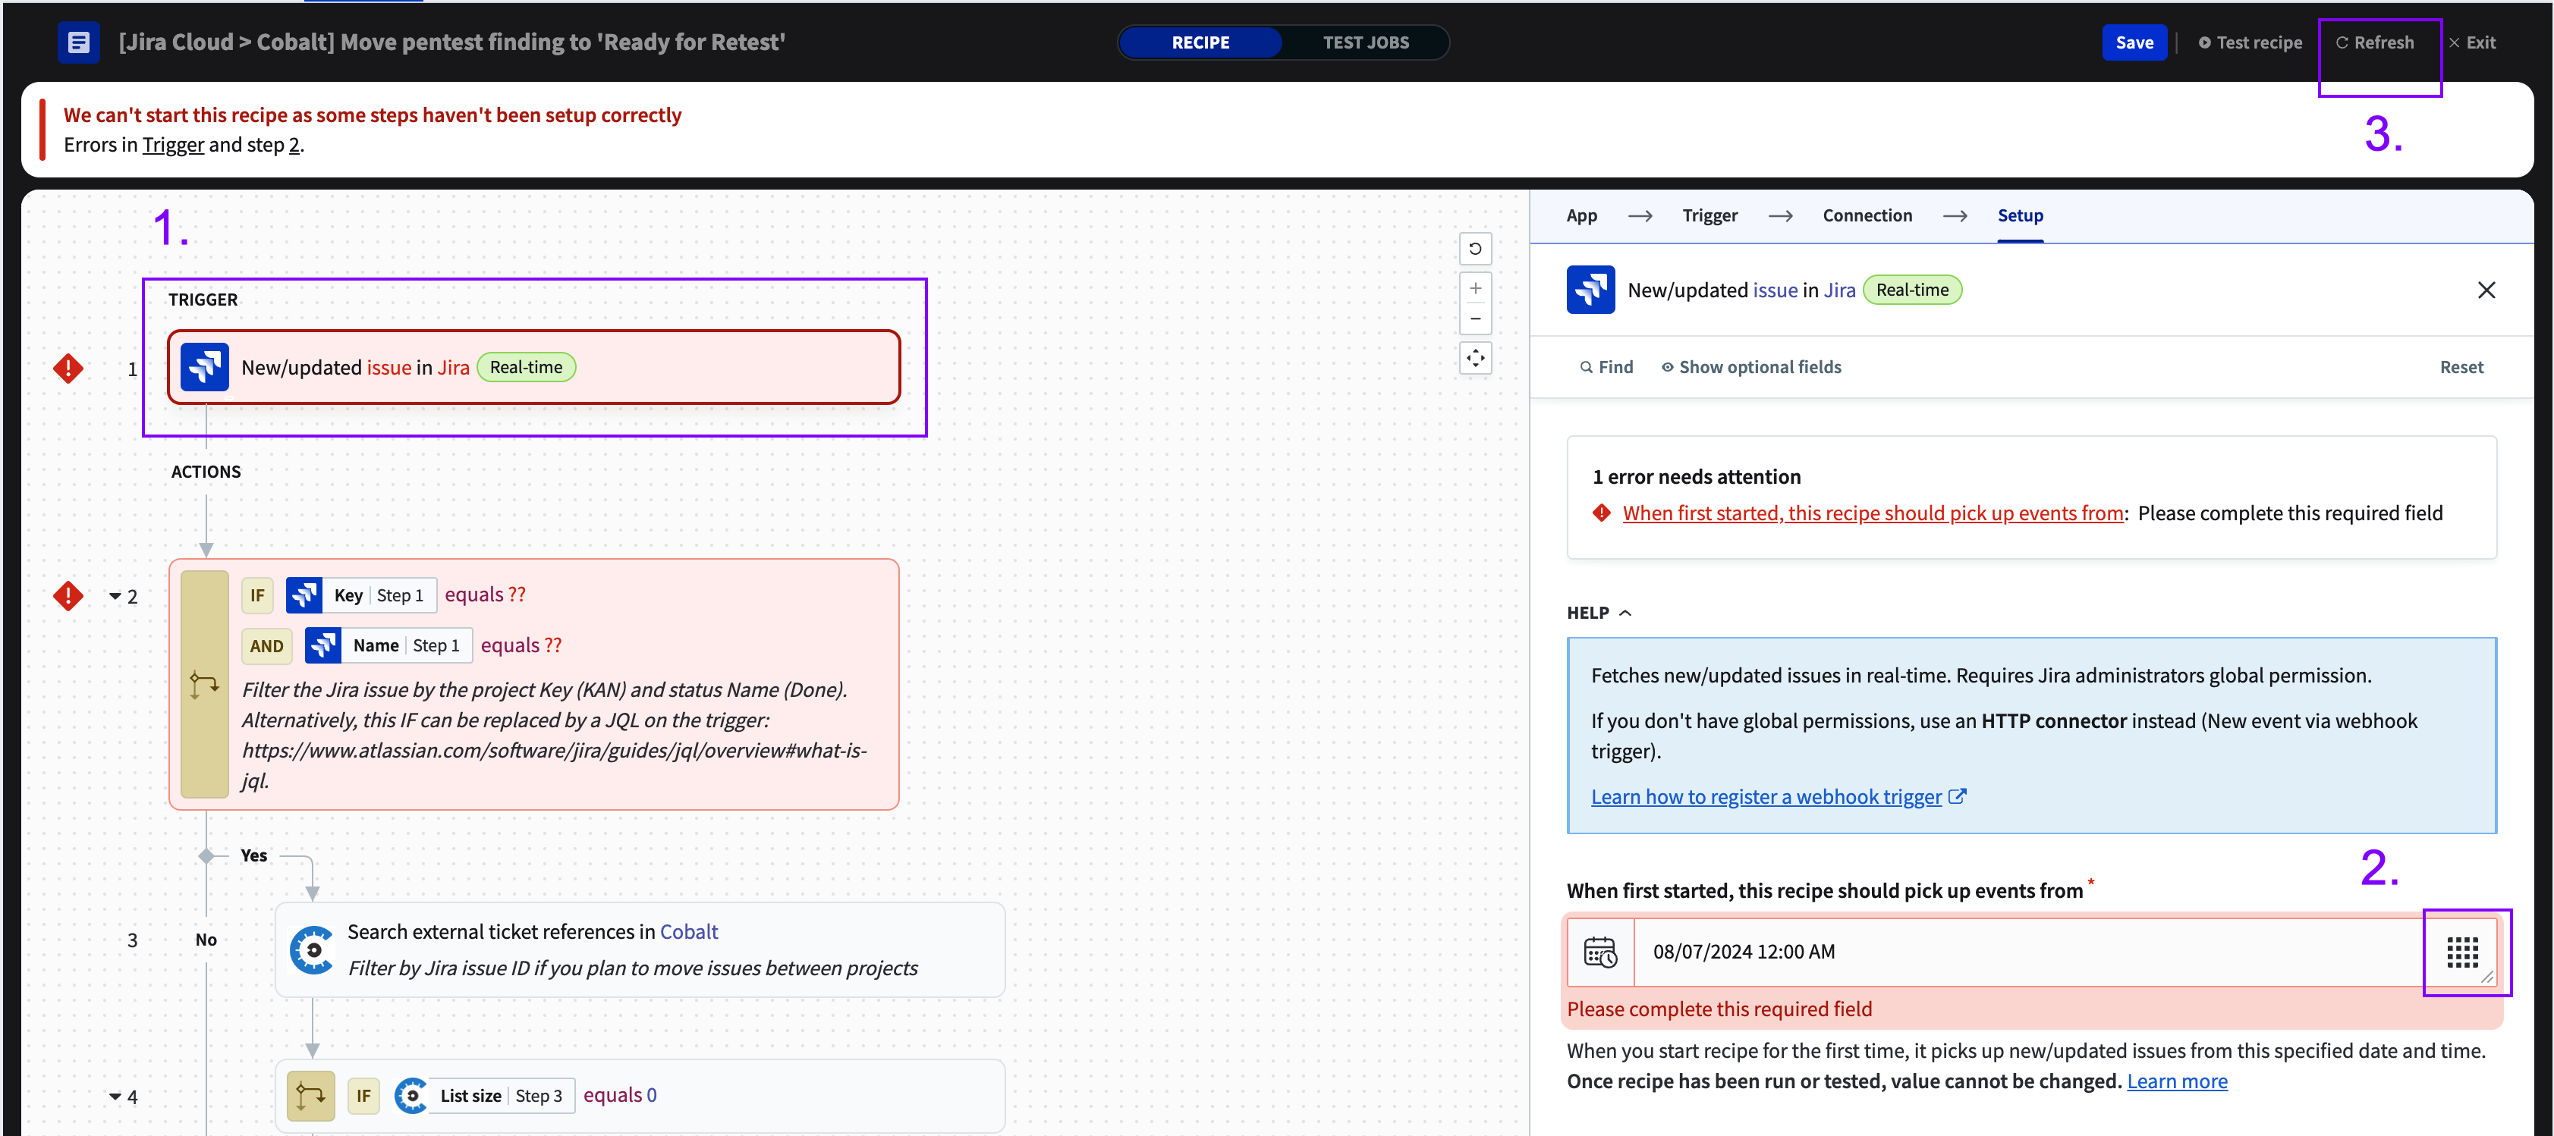Click the 'When first started' error link

click(x=1873, y=513)
